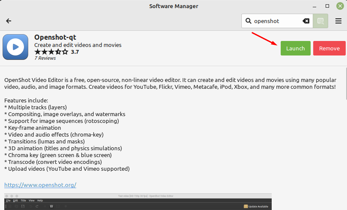Click '* 3D animation' feature line
This screenshot has width=347, height=210.
point(63,148)
